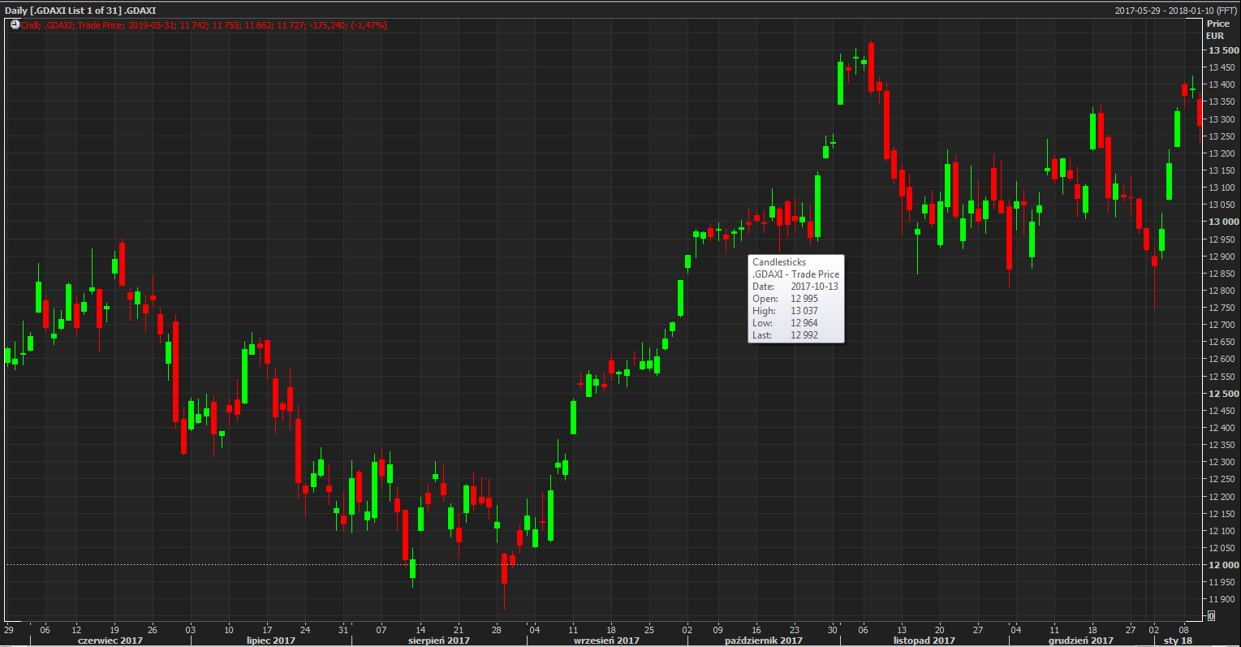Select czerwiec 2017 on the time axis
Viewport: 1241px width, 647px height.
point(110,641)
